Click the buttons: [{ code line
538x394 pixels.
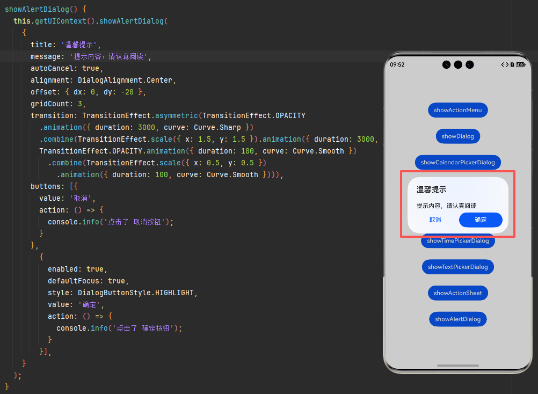pyautogui.click(x=54, y=186)
